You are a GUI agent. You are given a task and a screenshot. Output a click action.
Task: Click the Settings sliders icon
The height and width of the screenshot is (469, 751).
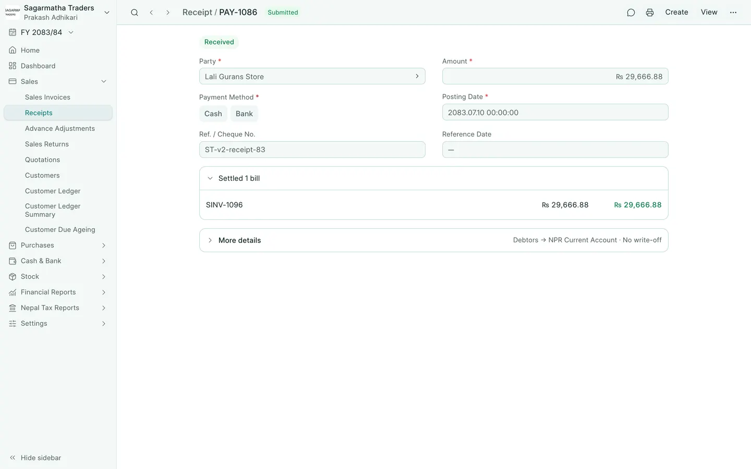pos(13,324)
